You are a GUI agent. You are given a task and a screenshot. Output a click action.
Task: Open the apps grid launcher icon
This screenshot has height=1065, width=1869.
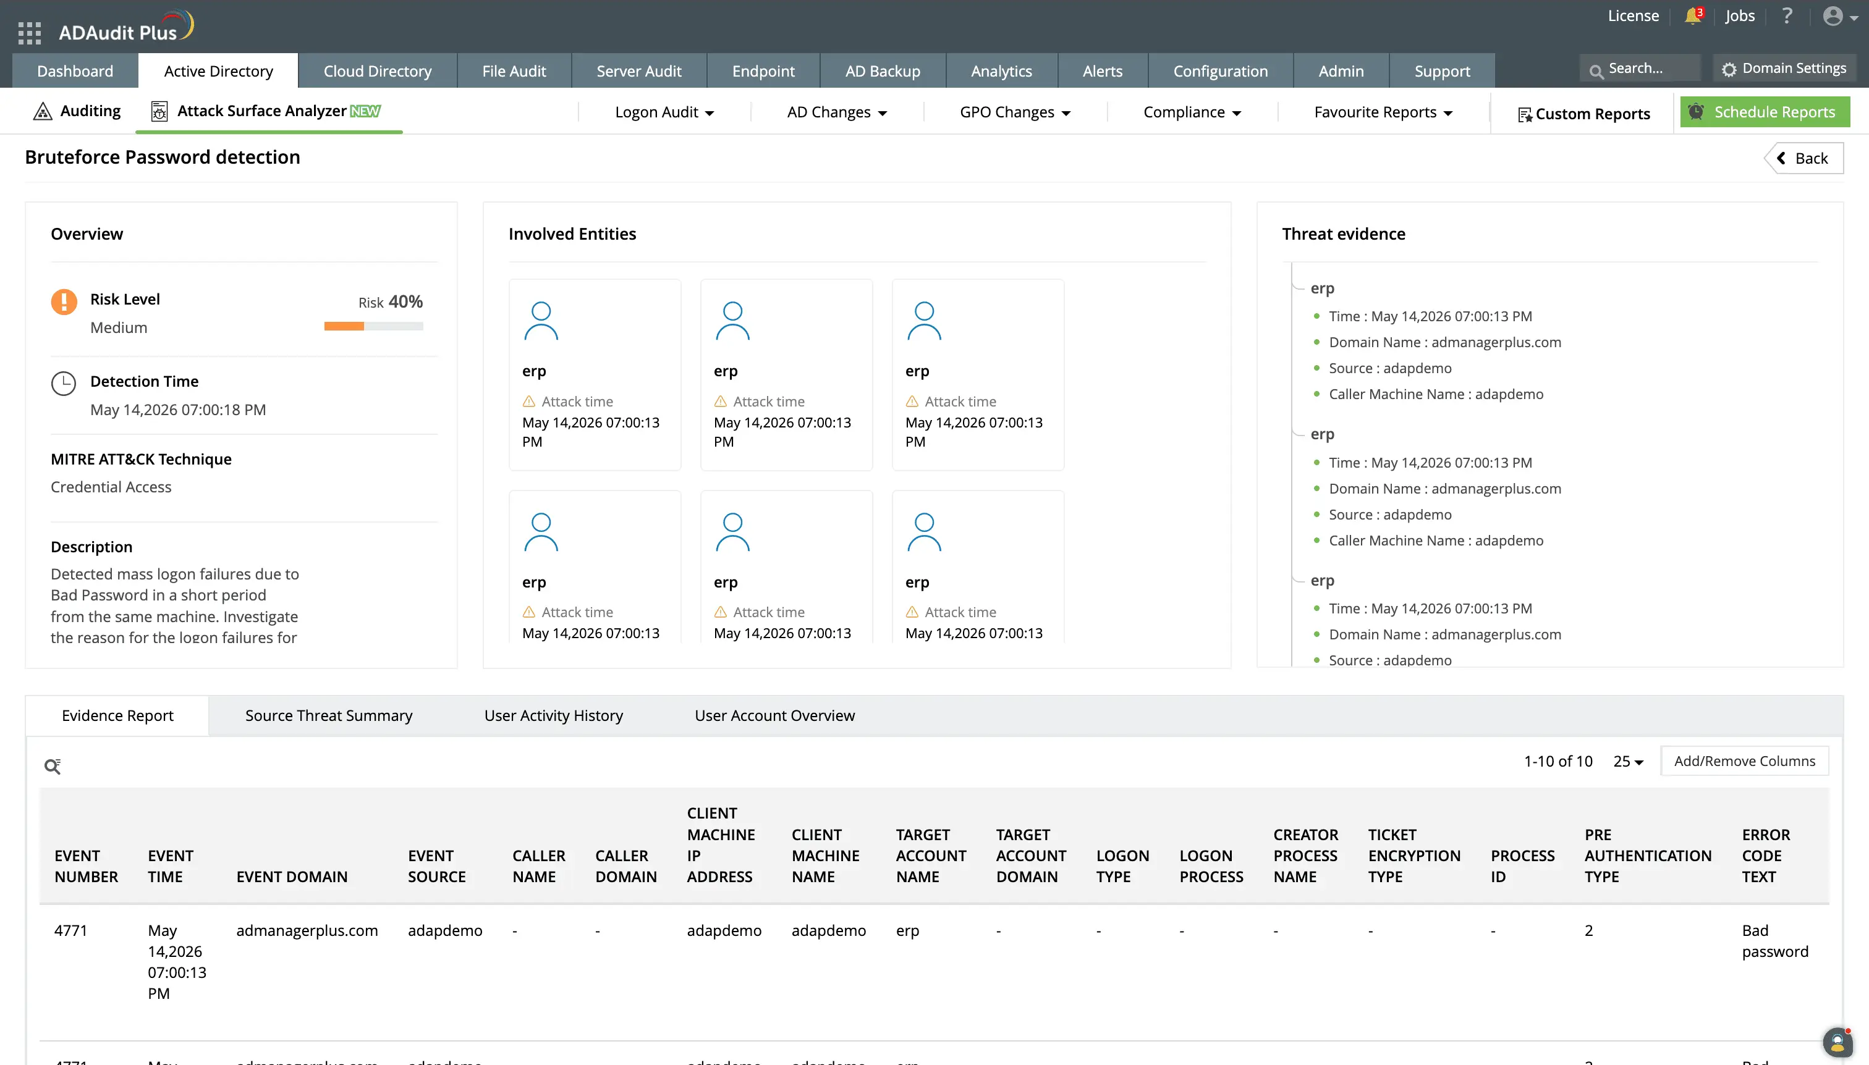coord(29,32)
